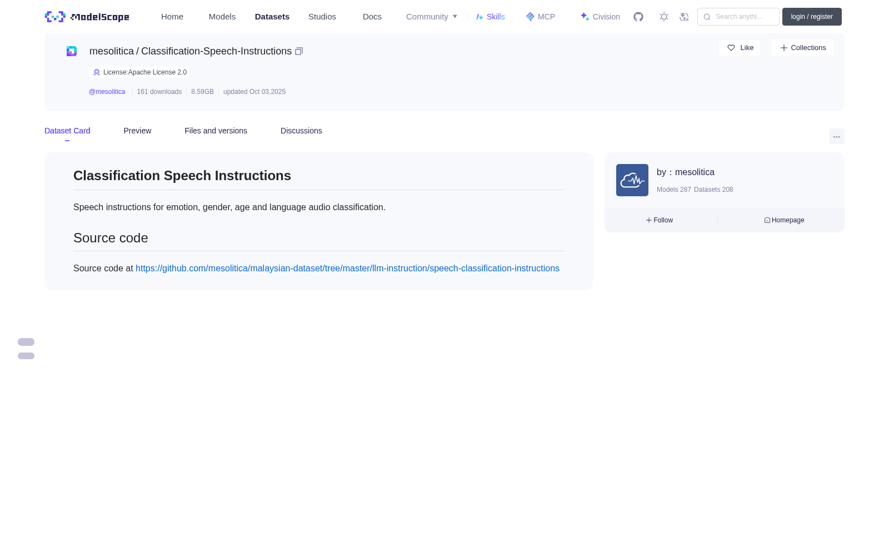Screen dimensions: 889x556
Task: Click the upper floating pill widget at left edge
Action: 26,342
